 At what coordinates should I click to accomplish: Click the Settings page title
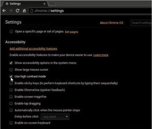coord(13,22)
